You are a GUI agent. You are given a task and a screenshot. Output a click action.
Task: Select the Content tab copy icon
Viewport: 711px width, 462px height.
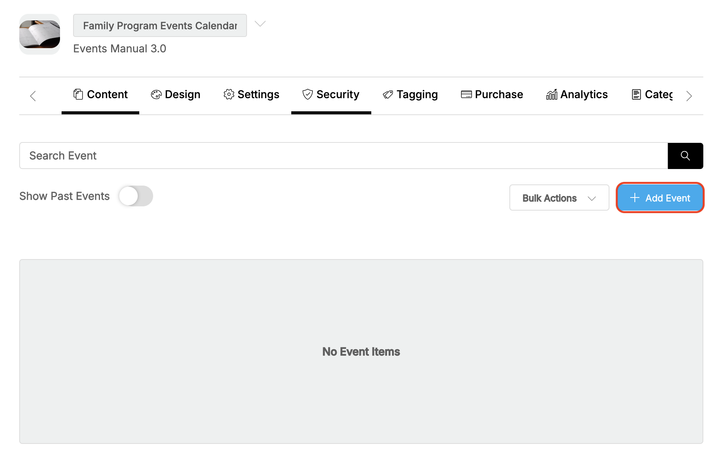[78, 94]
